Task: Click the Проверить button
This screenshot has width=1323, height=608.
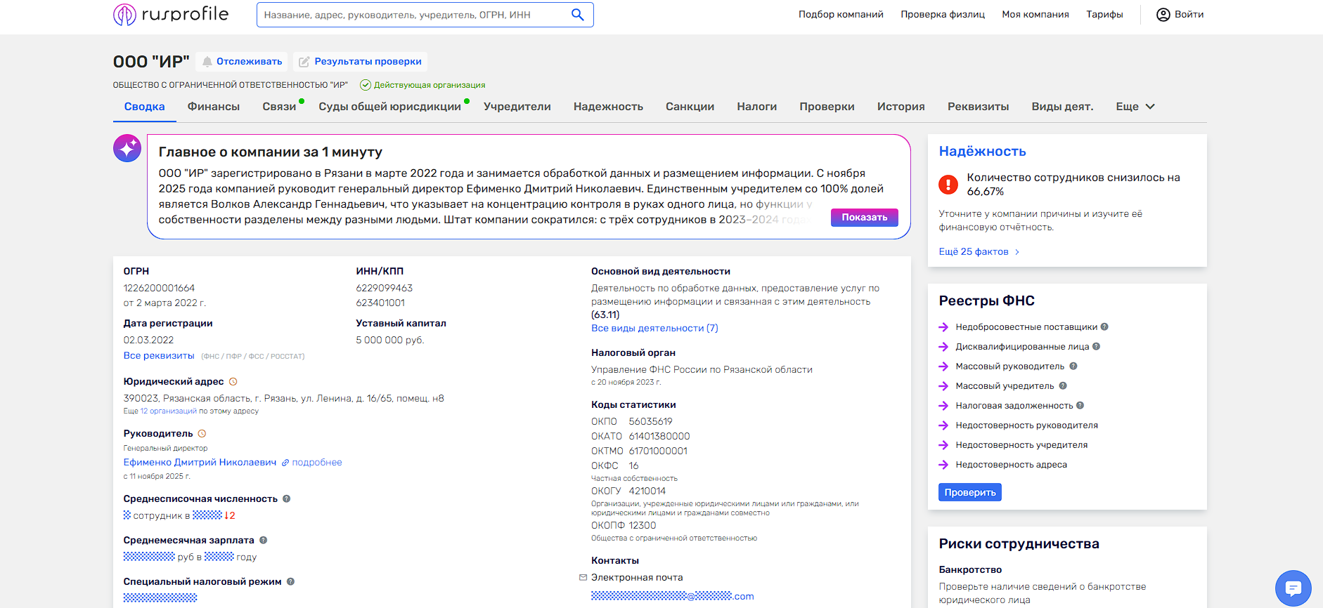Action: 970,492
